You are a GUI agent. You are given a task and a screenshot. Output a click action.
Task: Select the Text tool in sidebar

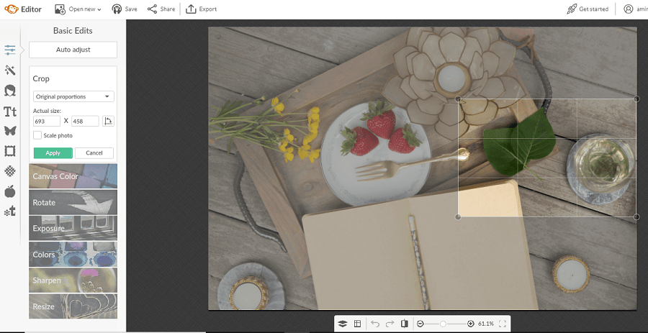[x=10, y=111]
